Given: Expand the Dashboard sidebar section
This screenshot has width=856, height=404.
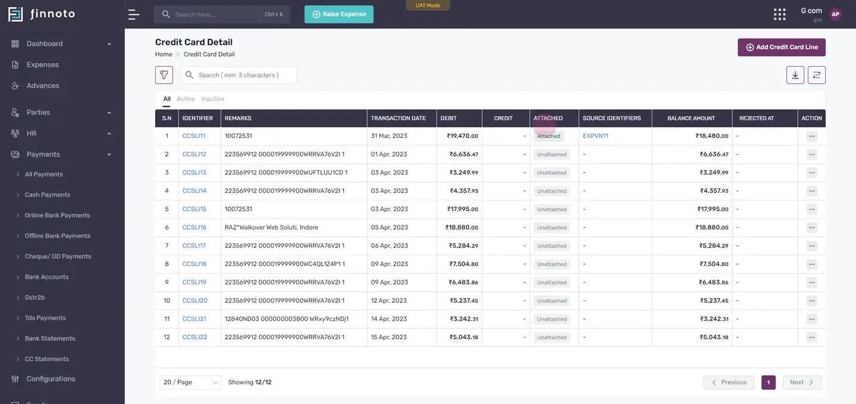Looking at the screenshot, I should tap(62, 43).
